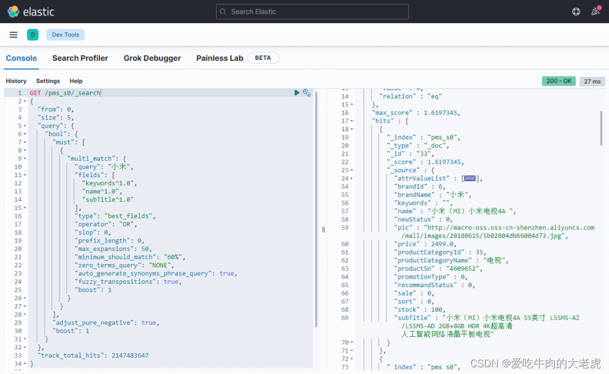Click the "subTitle^1.0" field entry
This screenshot has width=609, height=374.
click(x=108, y=200)
